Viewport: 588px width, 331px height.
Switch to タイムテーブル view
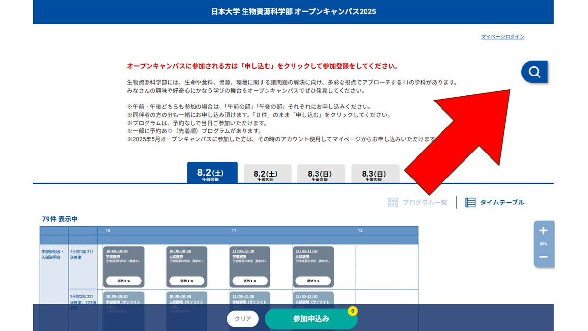(495, 203)
